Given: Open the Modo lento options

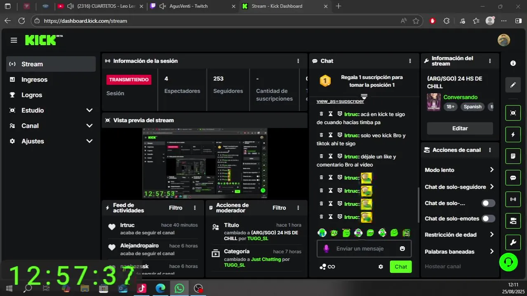Looking at the screenshot, I should pyautogui.click(x=459, y=170).
